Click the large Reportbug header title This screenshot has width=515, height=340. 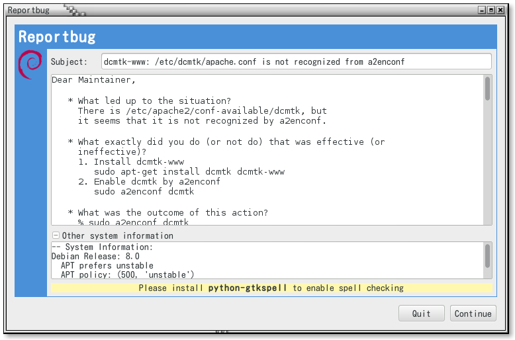pos(57,37)
